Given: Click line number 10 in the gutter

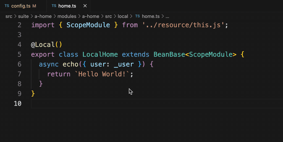Looking at the screenshot, I should (18, 103).
